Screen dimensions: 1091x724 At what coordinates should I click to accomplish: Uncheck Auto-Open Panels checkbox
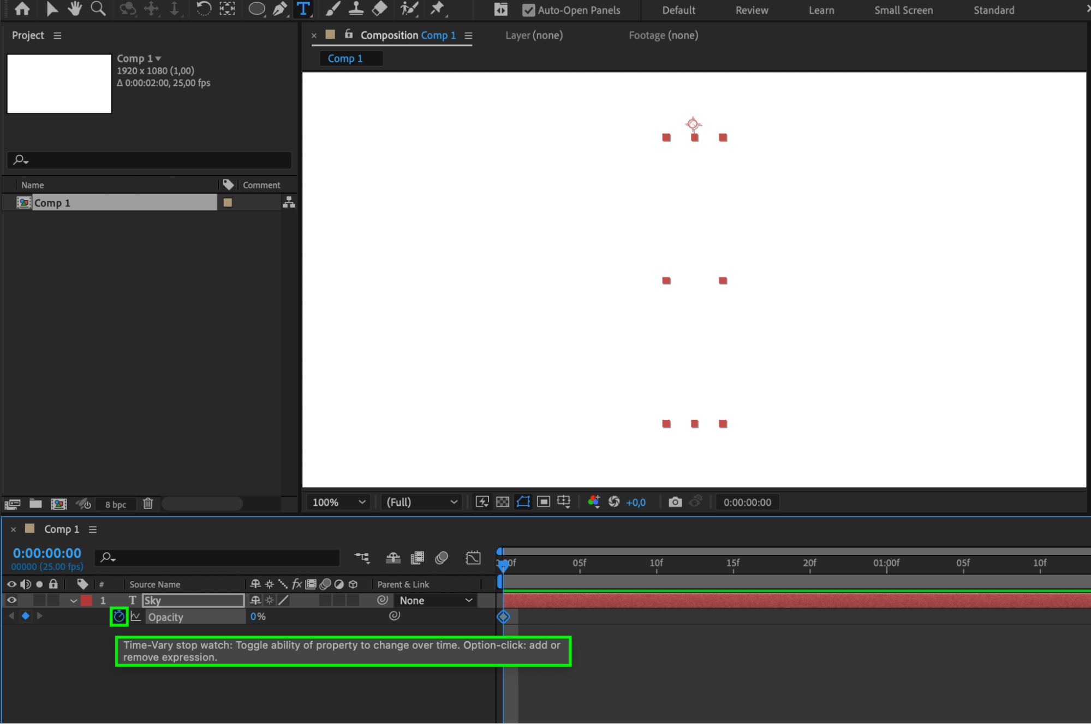(x=528, y=10)
